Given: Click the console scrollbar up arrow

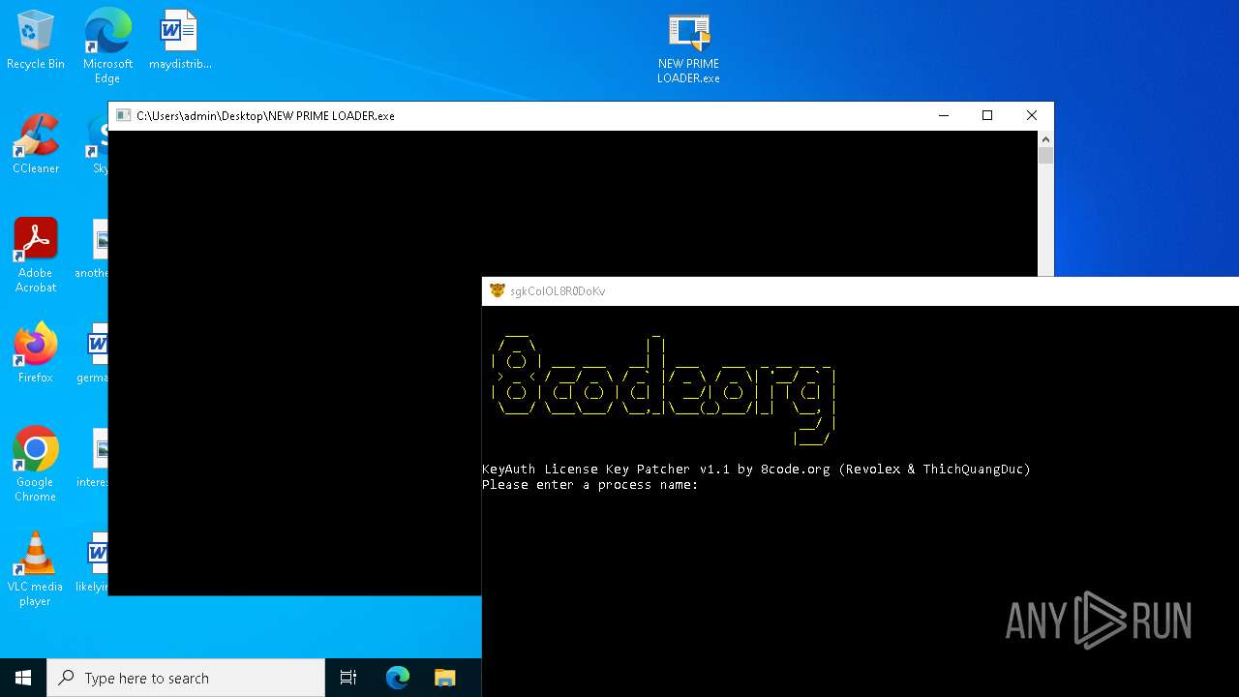Looking at the screenshot, I should [x=1045, y=139].
